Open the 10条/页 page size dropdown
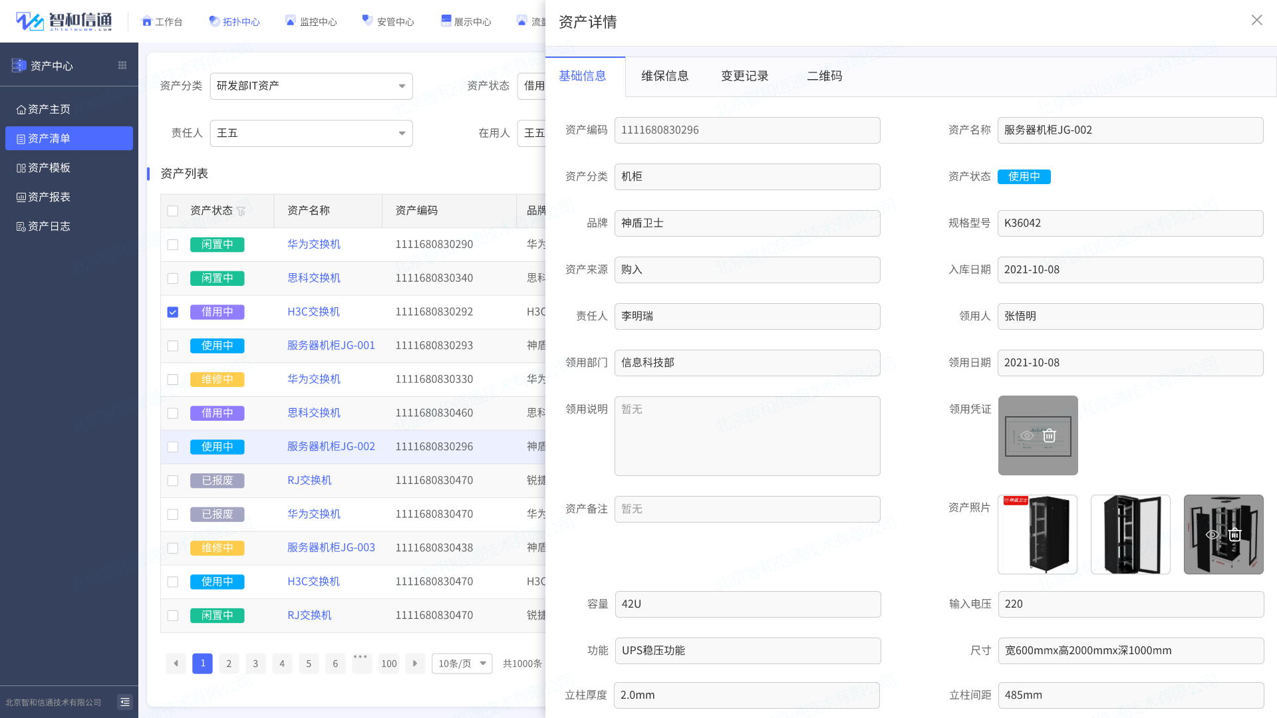1277x718 pixels. (462, 663)
